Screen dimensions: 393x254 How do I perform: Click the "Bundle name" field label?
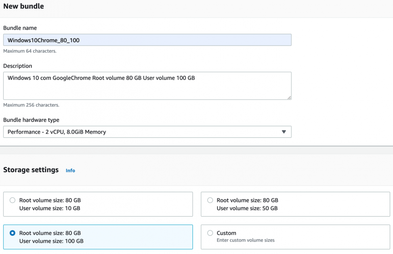(x=20, y=28)
